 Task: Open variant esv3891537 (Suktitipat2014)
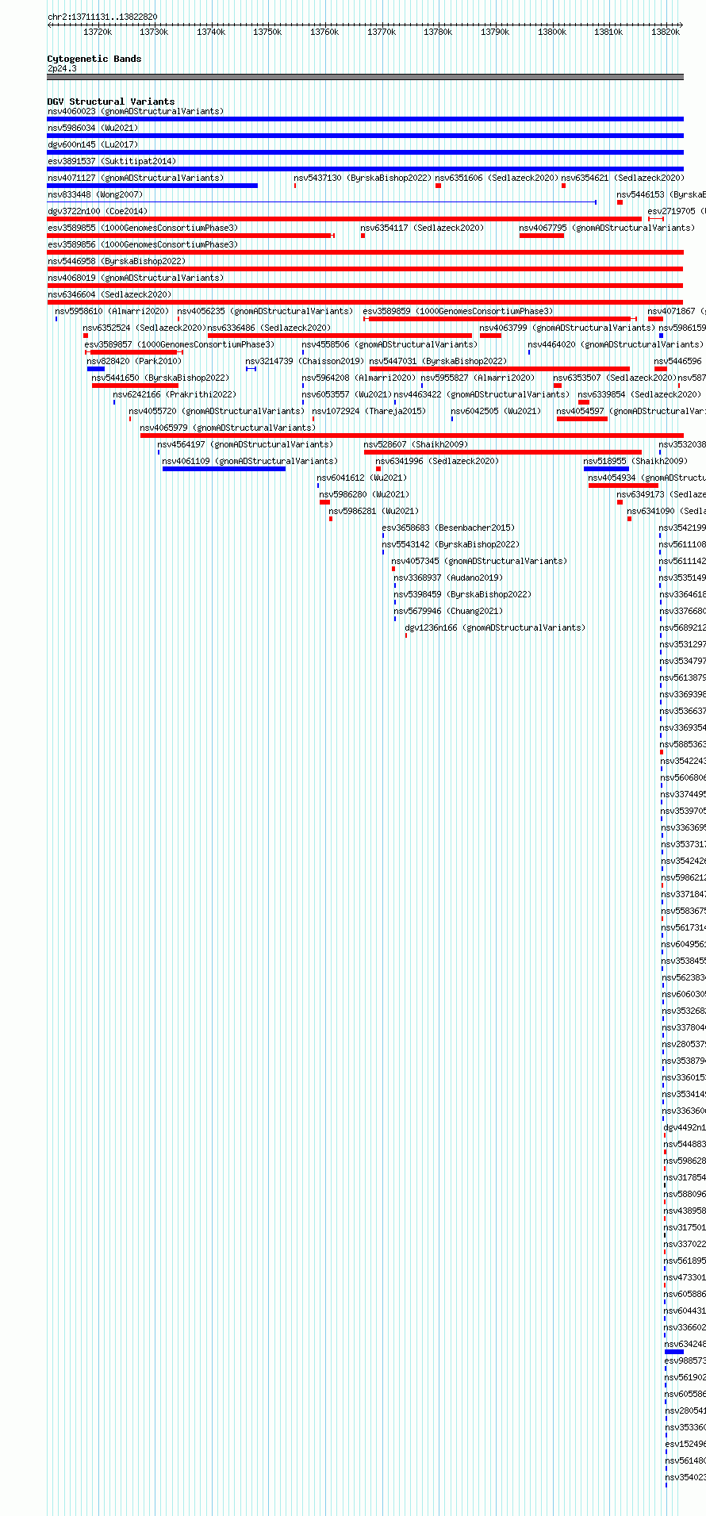tap(112, 161)
